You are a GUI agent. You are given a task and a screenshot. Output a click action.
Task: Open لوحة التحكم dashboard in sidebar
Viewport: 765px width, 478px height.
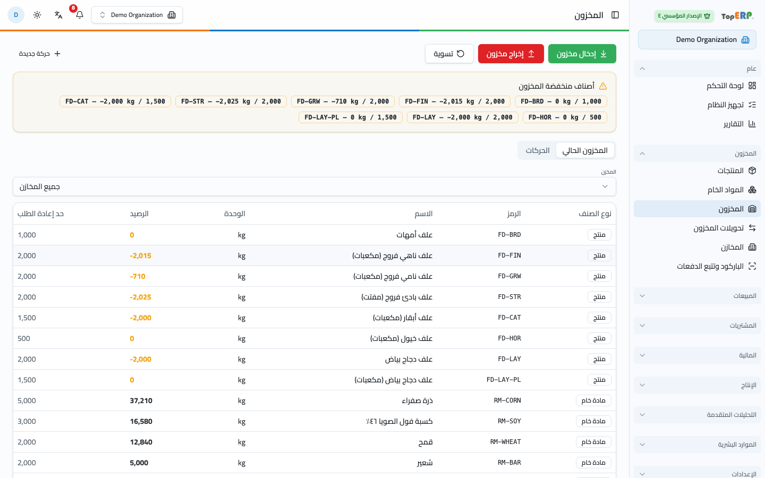(697, 86)
